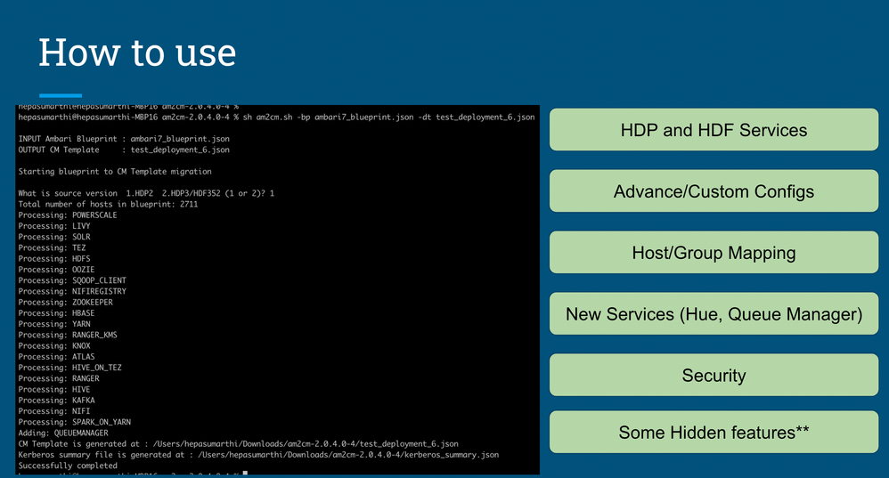
Task: Click the 'Adding: QUEUEMANAGER' line
Action: click(x=63, y=433)
